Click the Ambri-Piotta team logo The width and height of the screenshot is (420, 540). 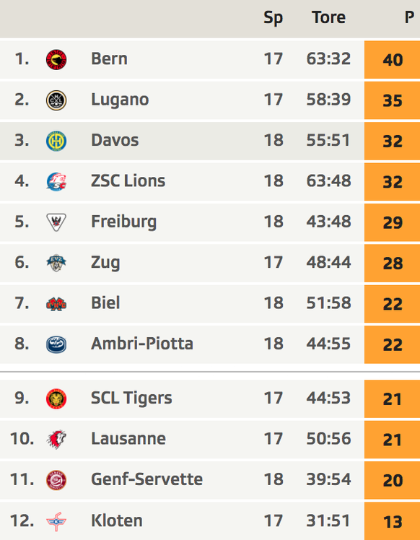click(56, 344)
